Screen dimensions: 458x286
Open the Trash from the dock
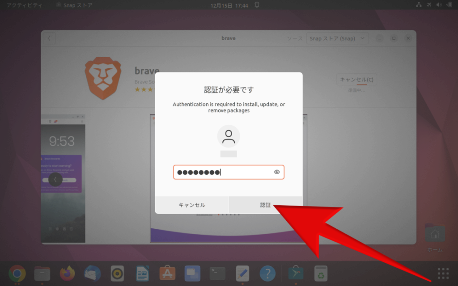(321, 273)
